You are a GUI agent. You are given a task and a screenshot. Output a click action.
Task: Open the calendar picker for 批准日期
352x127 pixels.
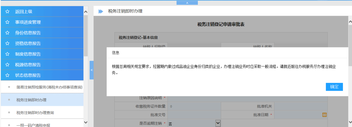[x=324, y=115]
